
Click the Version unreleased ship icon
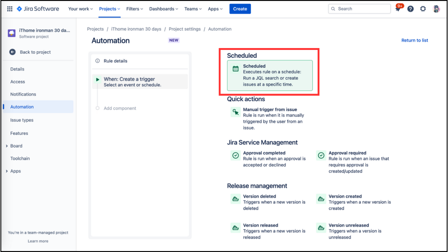click(321, 227)
